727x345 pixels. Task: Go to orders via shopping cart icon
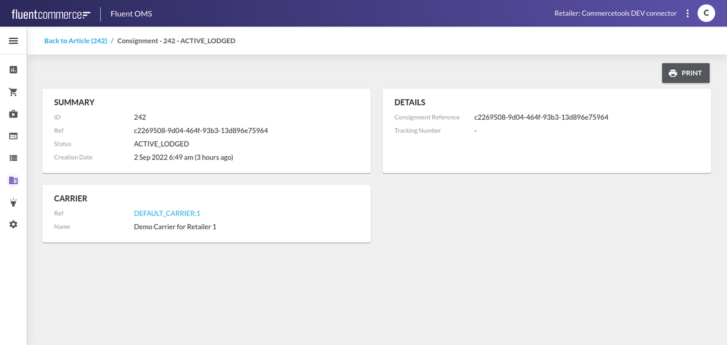[x=13, y=92]
